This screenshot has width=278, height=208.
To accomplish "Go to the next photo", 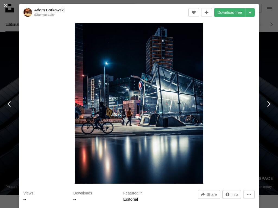I will 269,104.
